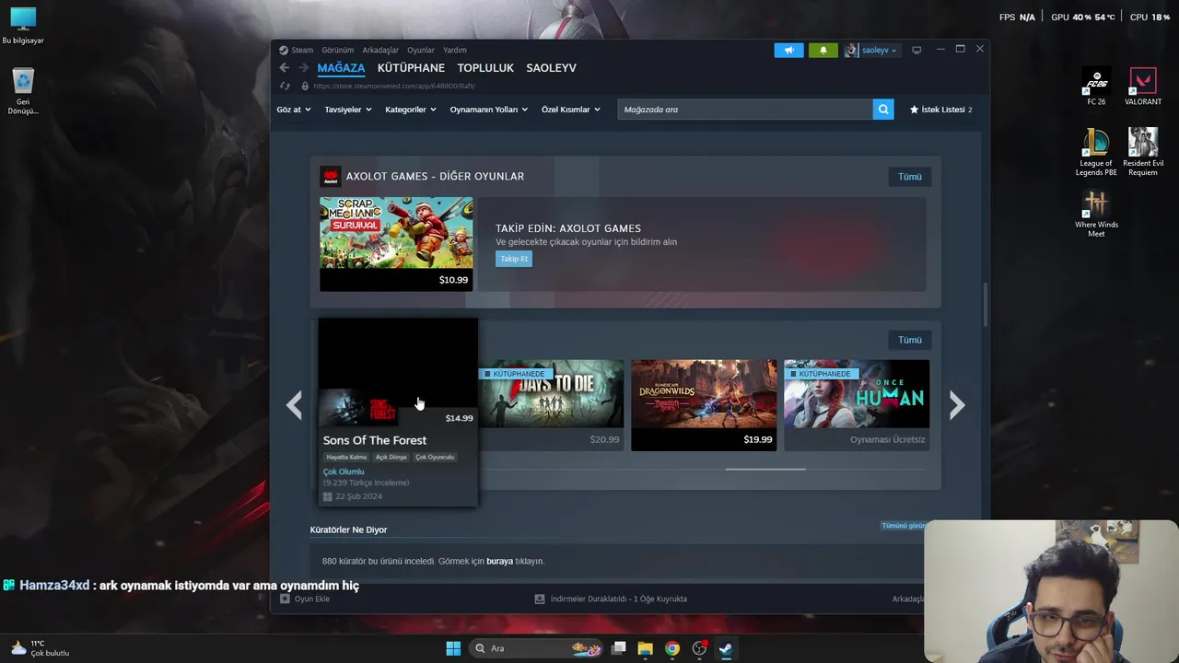Open Steam announcements megaphone button
1179x663 pixels.
tap(788, 51)
